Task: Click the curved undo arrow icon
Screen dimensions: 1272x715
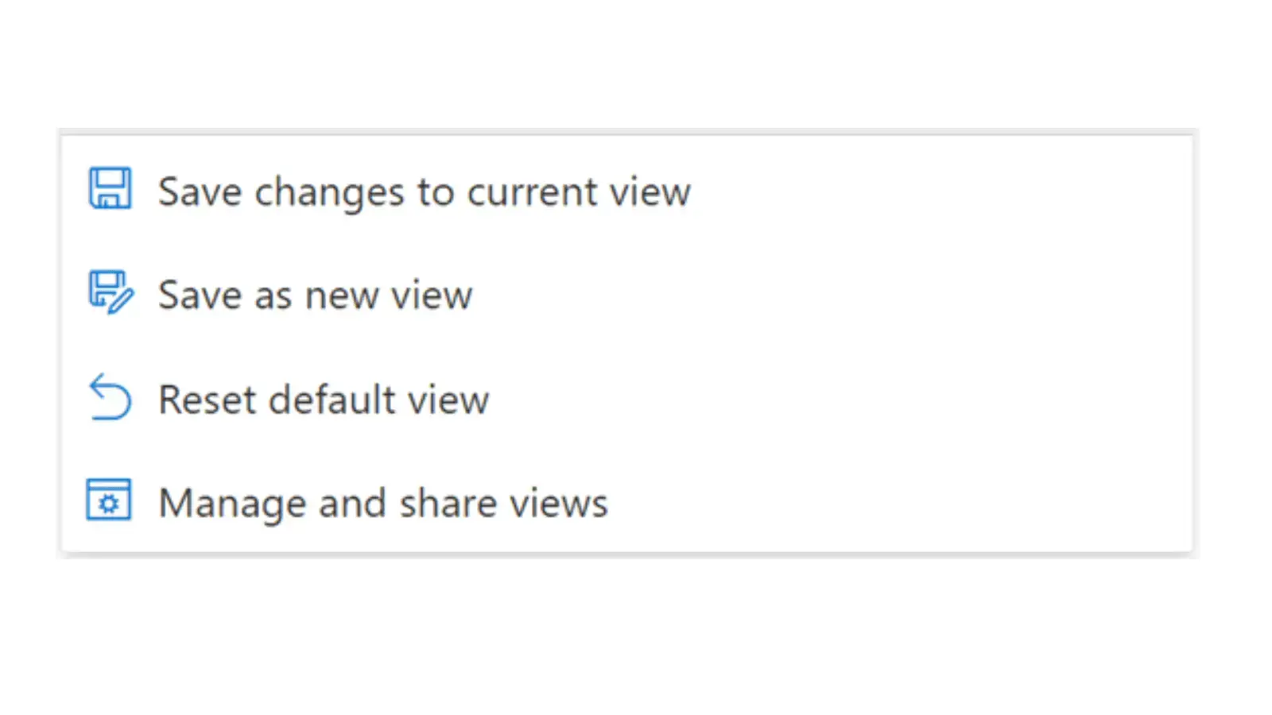Action: tap(110, 396)
